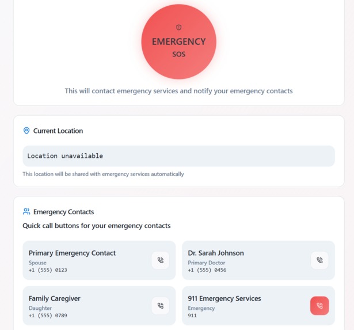Screen dimensions: 354x330
Task: Call 911 Emergency Services red phone button
Action: click(x=319, y=306)
